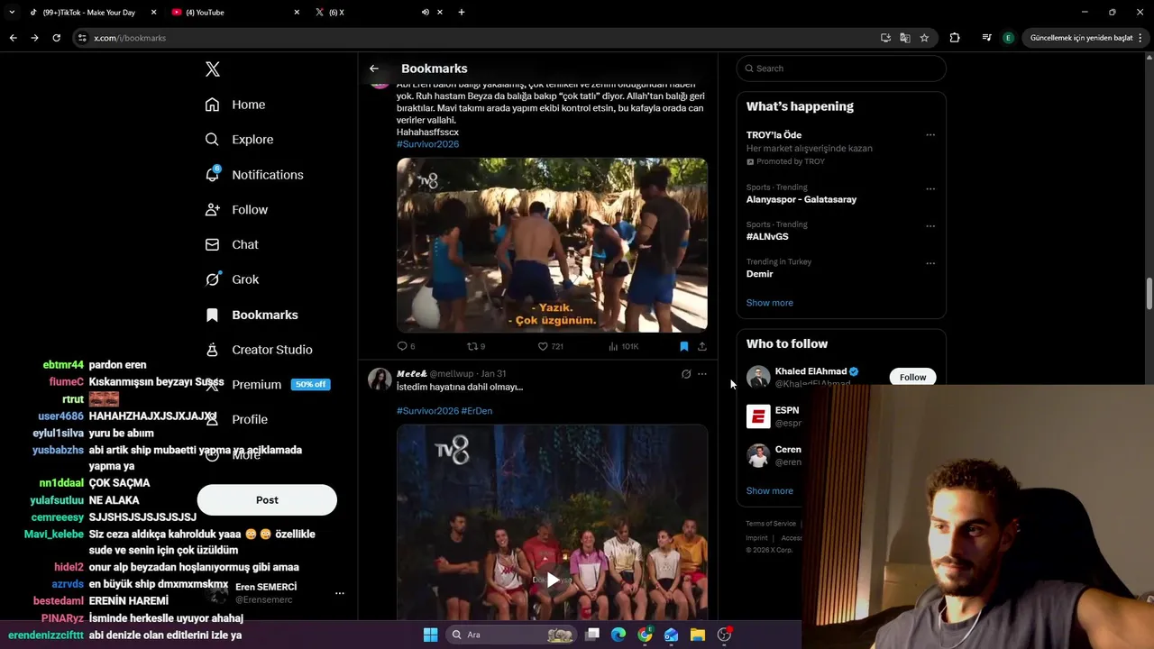
Task: Open the more options menu on Melek's tweet
Action: (x=702, y=374)
